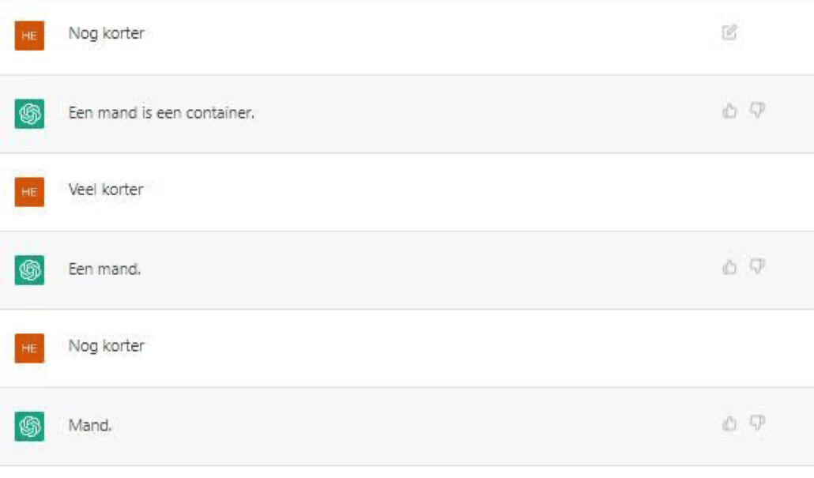Thumbs down the 'Een mand is een container.' reply
Viewport: 814px width, 478px height.
(x=757, y=111)
